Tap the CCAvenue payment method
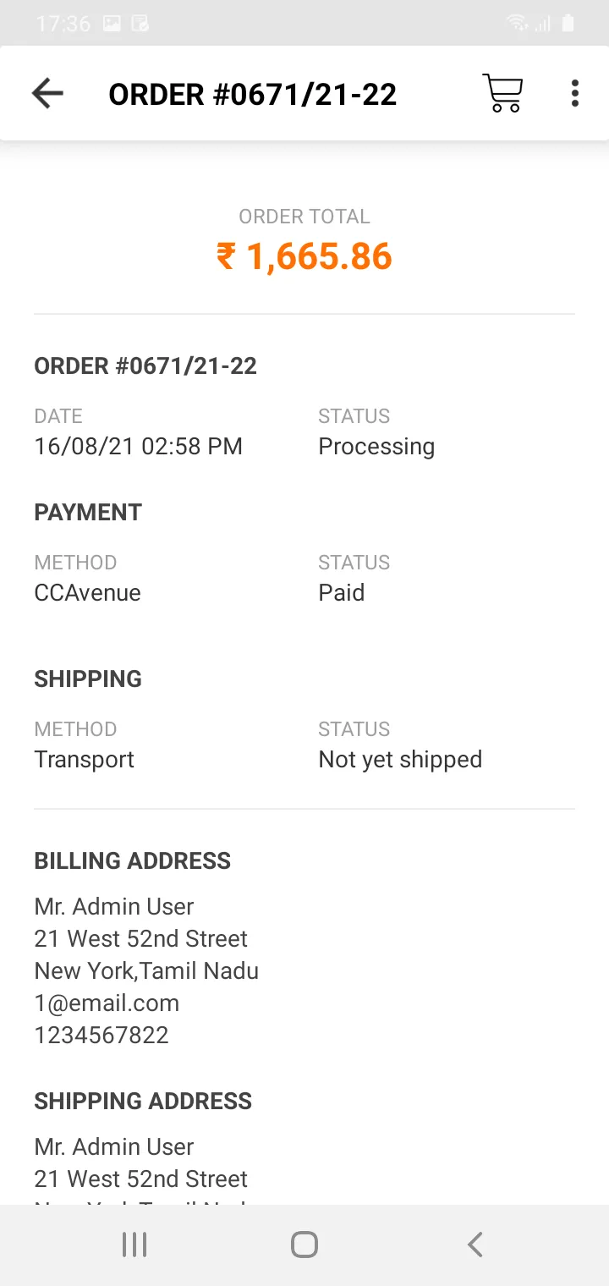609x1286 pixels. (x=88, y=592)
